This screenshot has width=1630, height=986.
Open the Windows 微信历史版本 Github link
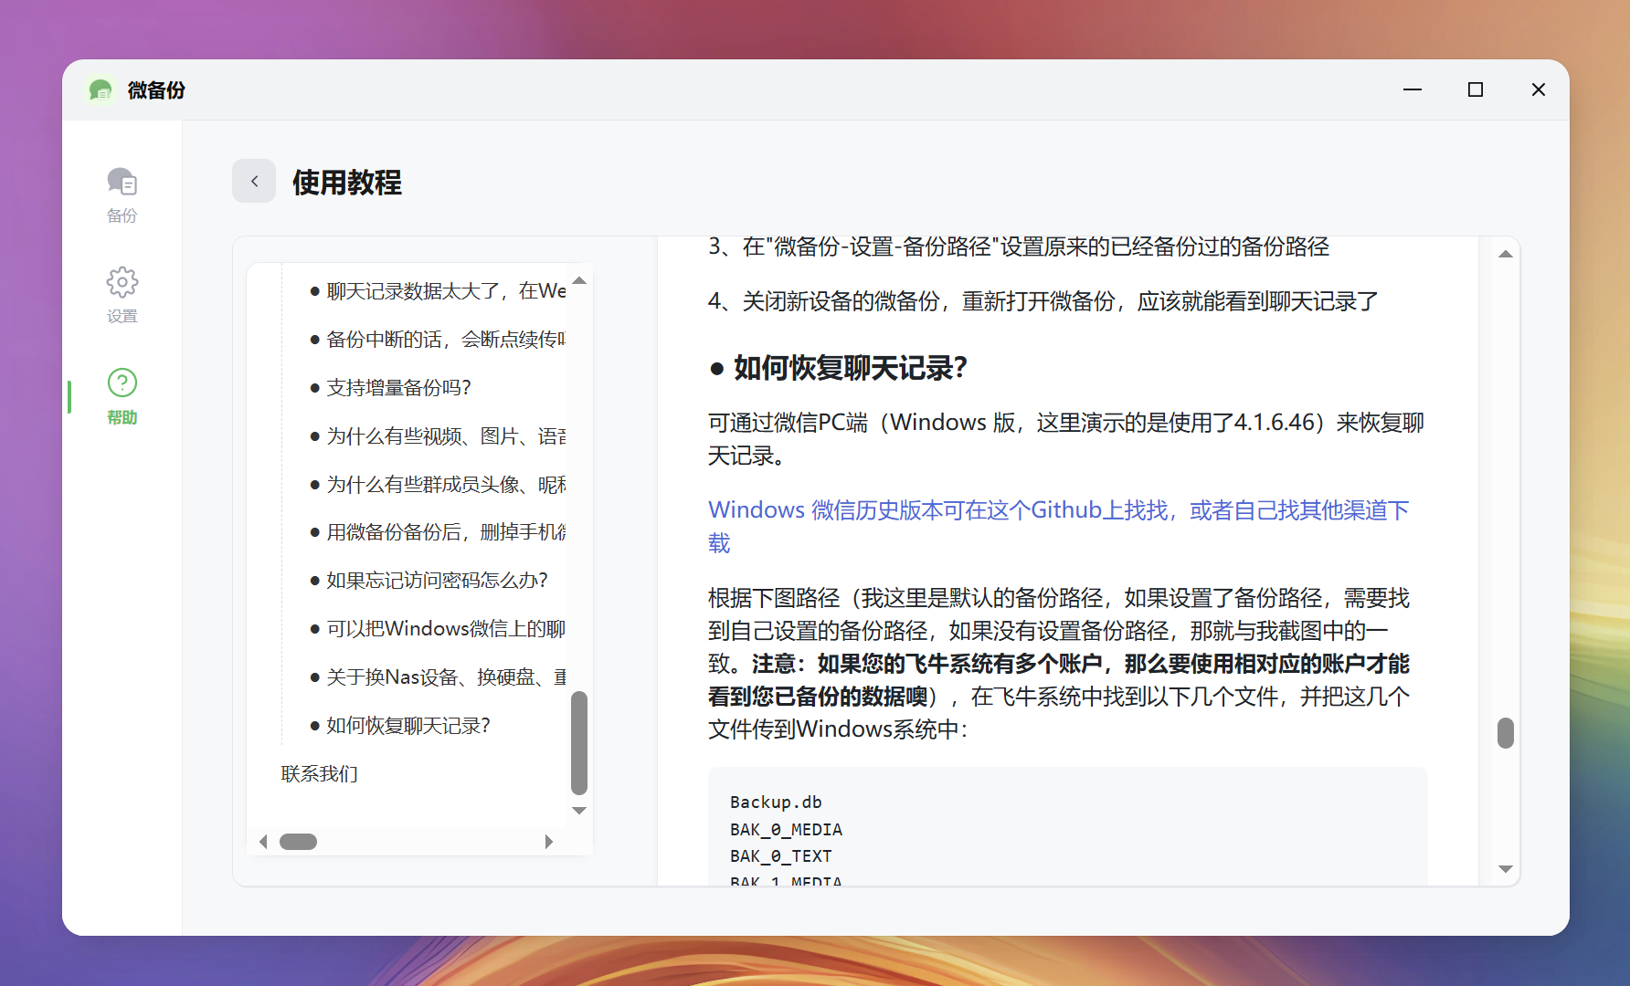[x=1058, y=526]
